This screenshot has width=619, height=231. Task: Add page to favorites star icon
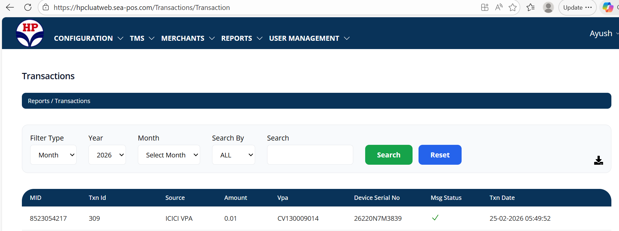pos(513,7)
